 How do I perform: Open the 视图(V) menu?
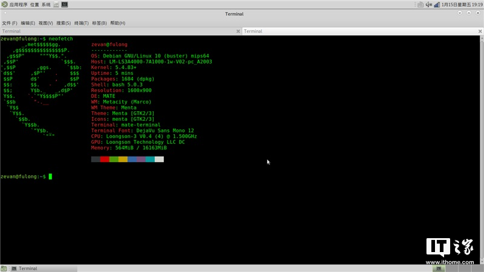pyautogui.click(x=46, y=23)
